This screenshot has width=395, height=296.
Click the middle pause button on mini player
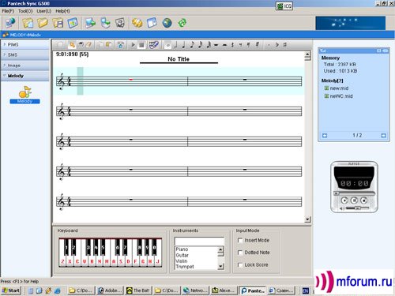click(354, 200)
